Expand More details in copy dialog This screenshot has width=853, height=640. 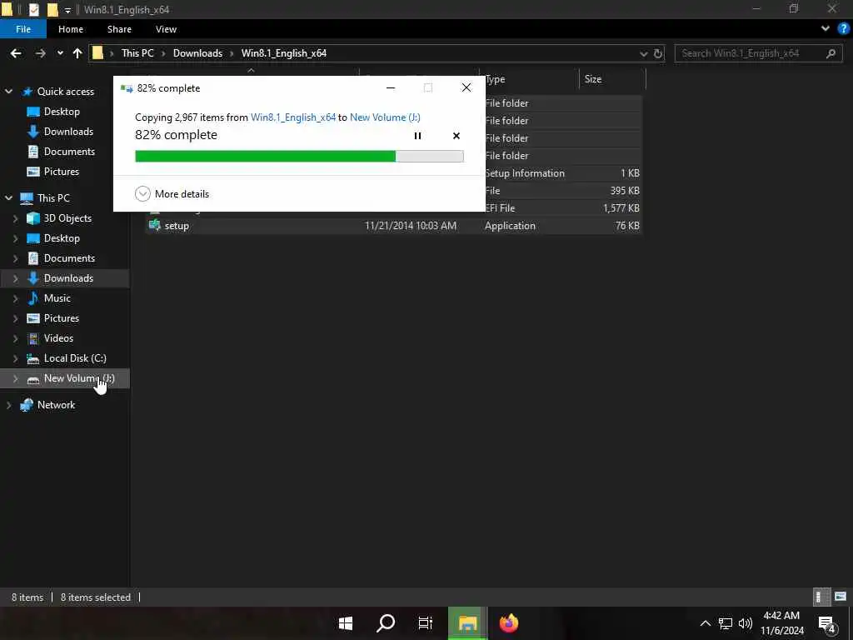(x=172, y=193)
